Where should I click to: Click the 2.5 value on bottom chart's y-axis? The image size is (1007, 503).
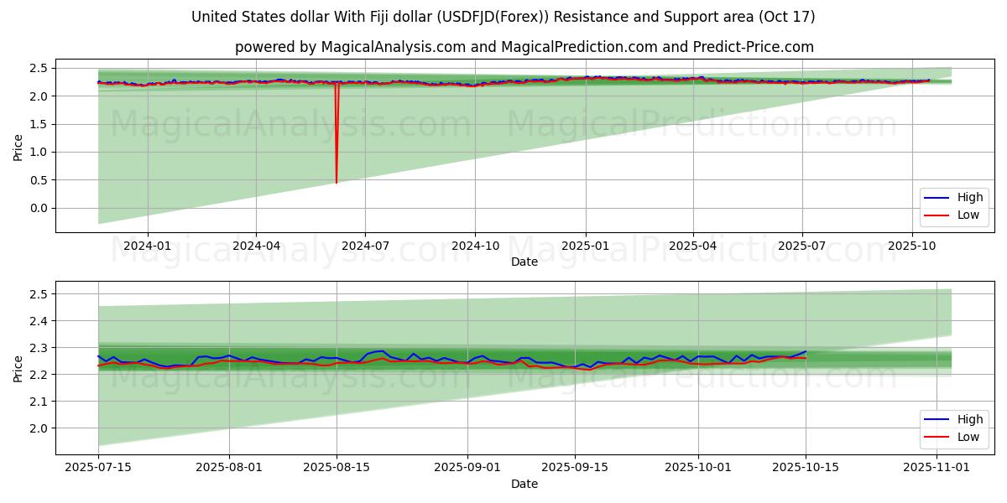38,294
